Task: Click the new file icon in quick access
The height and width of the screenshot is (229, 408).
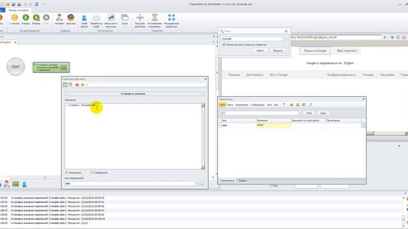Action: (1, 4)
